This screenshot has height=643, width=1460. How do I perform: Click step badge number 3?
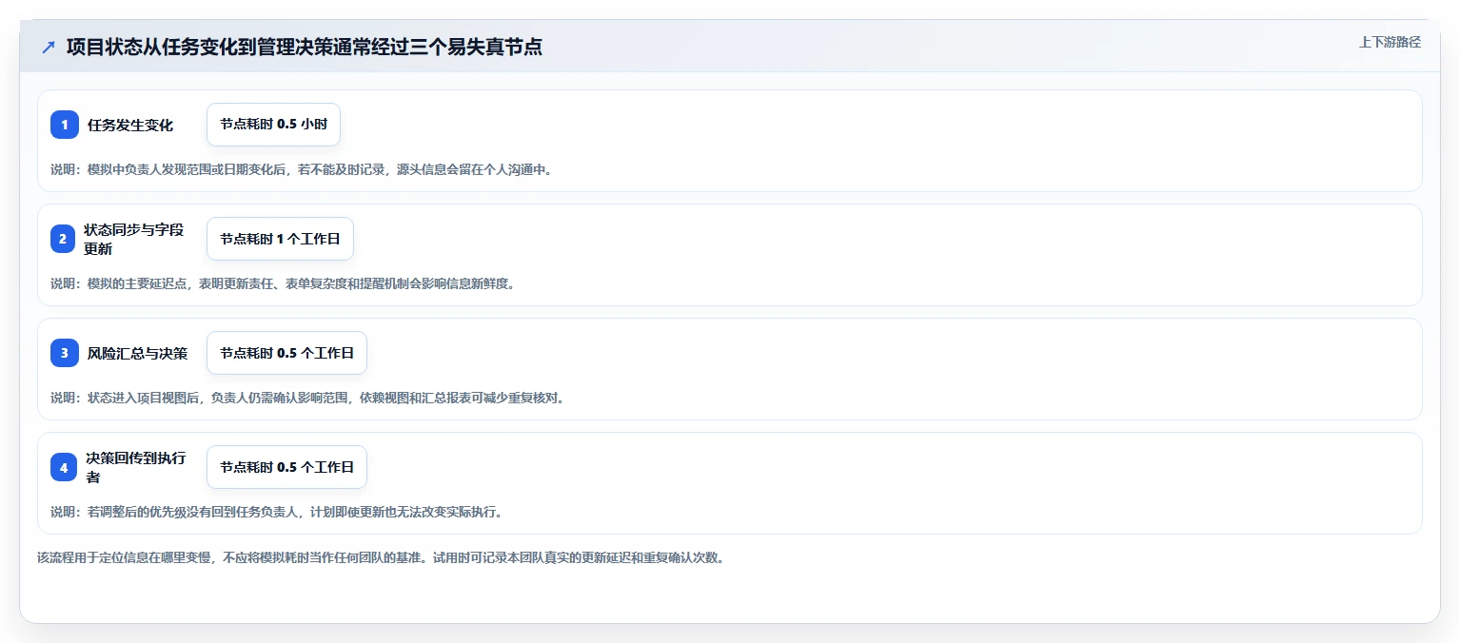(x=65, y=353)
